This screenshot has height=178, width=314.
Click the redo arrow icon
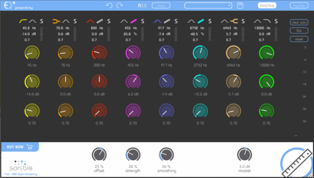119,6
